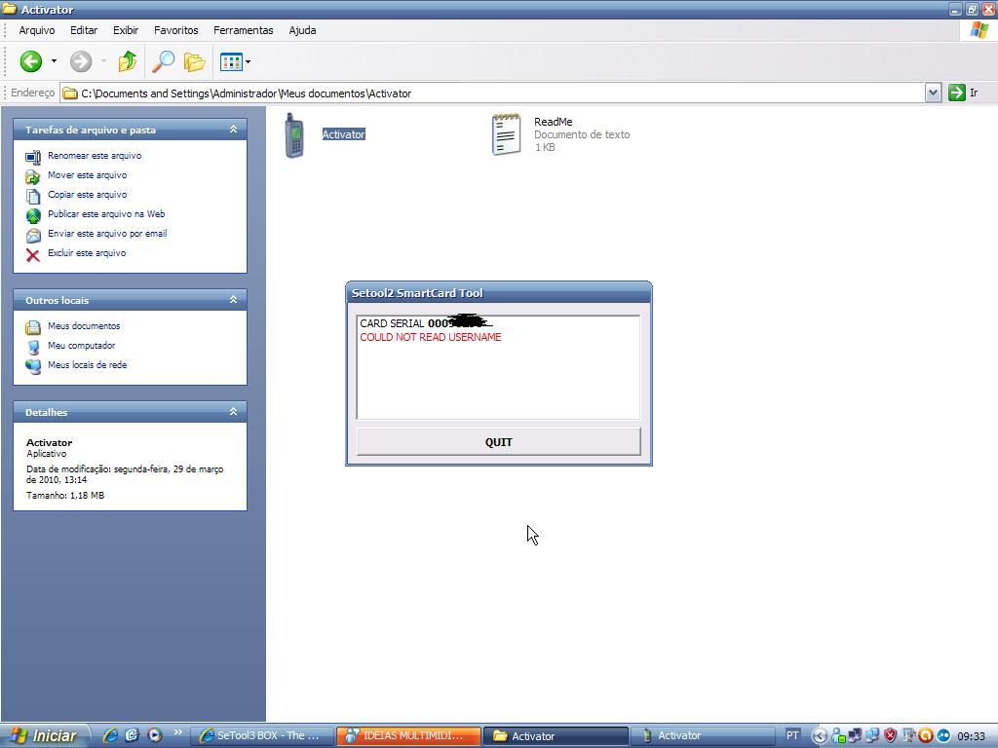Expand hidden system tray icons arrow

(x=820, y=736)
